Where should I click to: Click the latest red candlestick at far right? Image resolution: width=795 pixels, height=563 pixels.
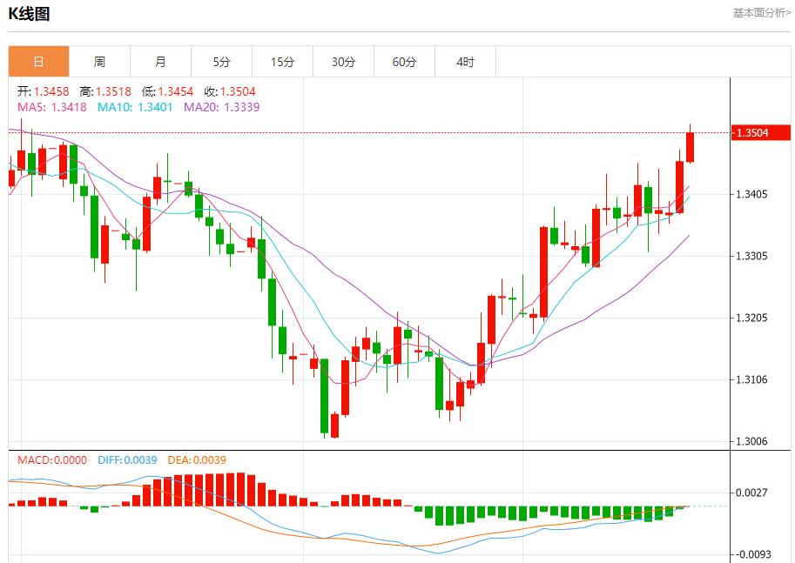pyautogui.click(x=690, y=146)
